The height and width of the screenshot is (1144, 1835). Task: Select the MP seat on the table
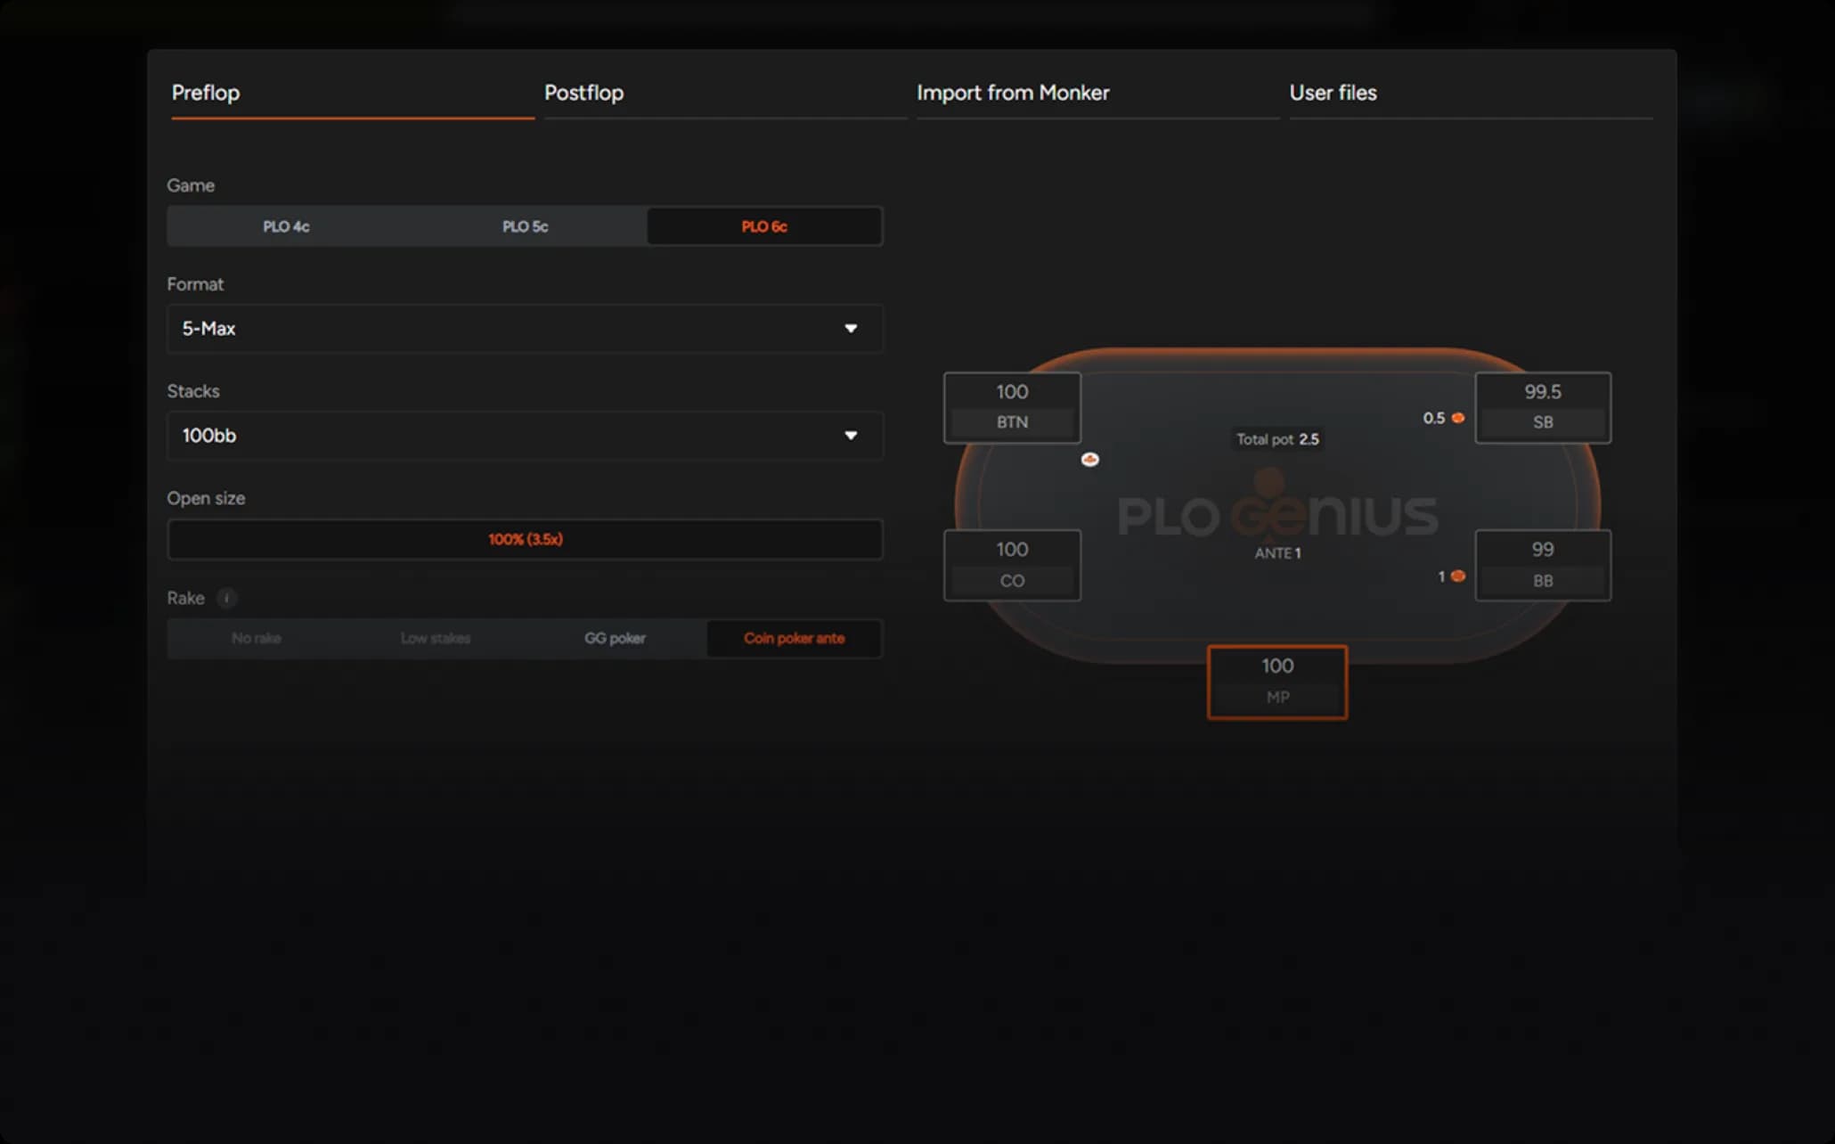click(1277, 682)
